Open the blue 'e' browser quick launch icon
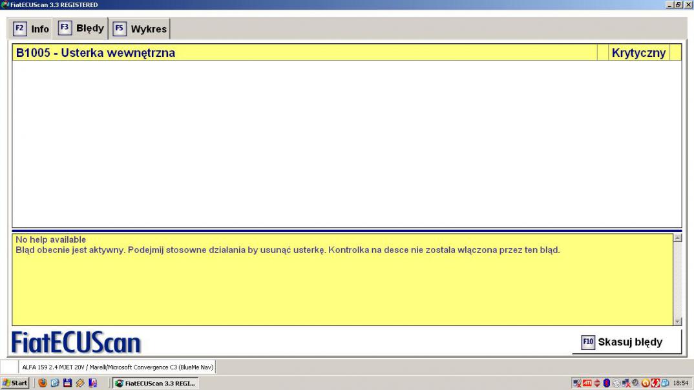Screen dimensions: 694x390 click(55, 383)
